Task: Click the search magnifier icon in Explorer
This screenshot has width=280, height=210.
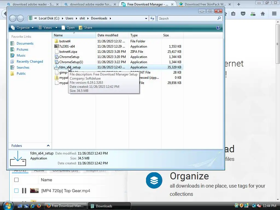Action: point(219,18)
